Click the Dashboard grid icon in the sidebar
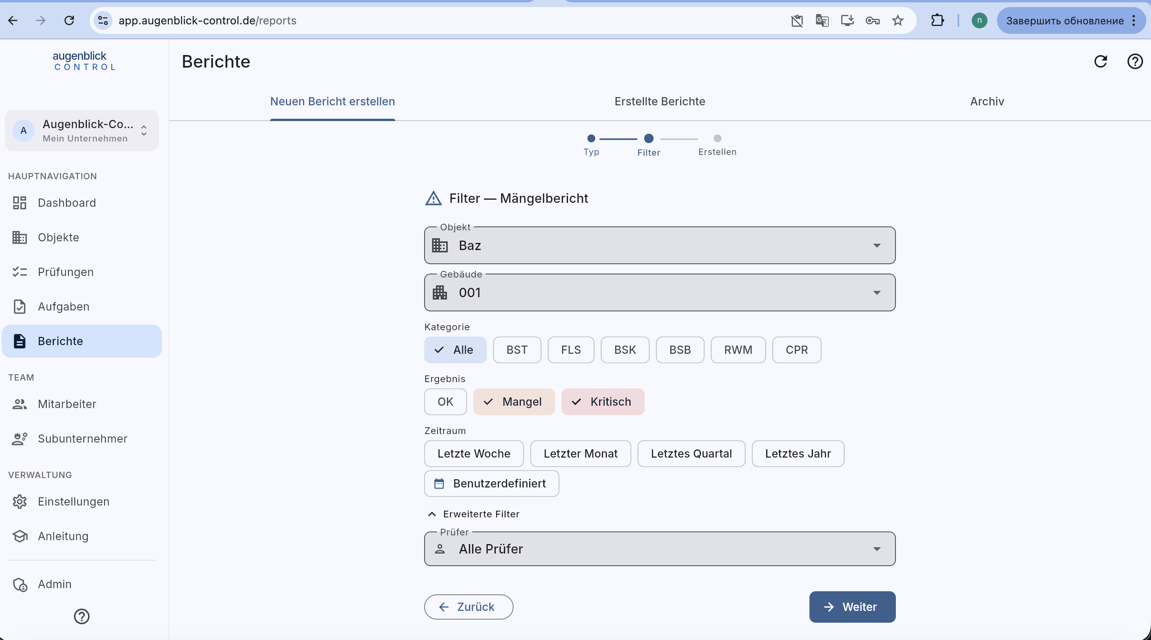 click(20, 203)
